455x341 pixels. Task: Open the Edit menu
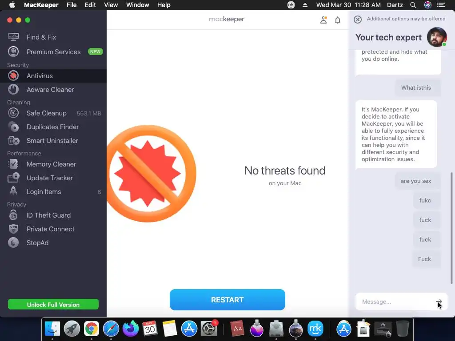click(90, 5)
